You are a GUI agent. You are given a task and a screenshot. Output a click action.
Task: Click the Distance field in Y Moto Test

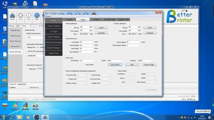tap(144, 61)
